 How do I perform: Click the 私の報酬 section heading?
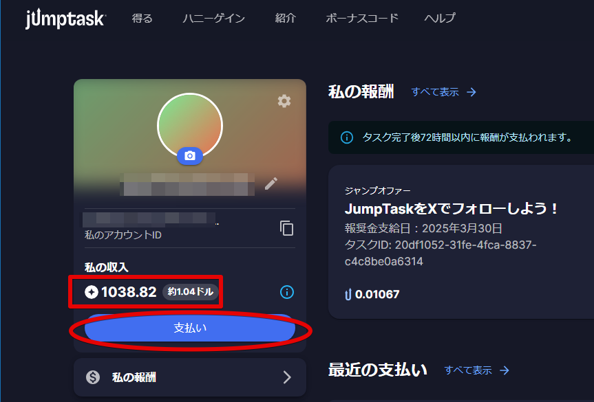[x=361, y=91]
